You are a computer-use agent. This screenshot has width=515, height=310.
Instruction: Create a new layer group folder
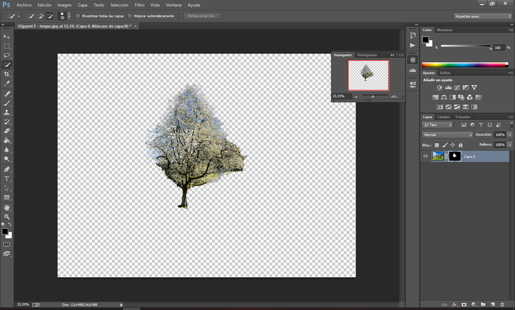point(483,305)
